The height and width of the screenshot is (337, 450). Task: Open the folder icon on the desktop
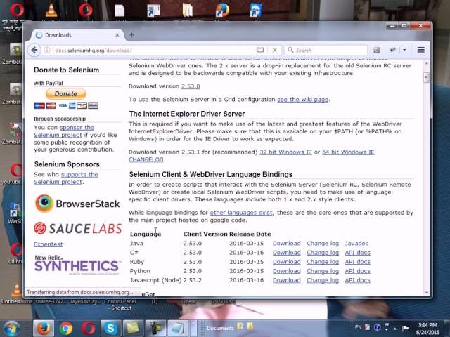188,10
